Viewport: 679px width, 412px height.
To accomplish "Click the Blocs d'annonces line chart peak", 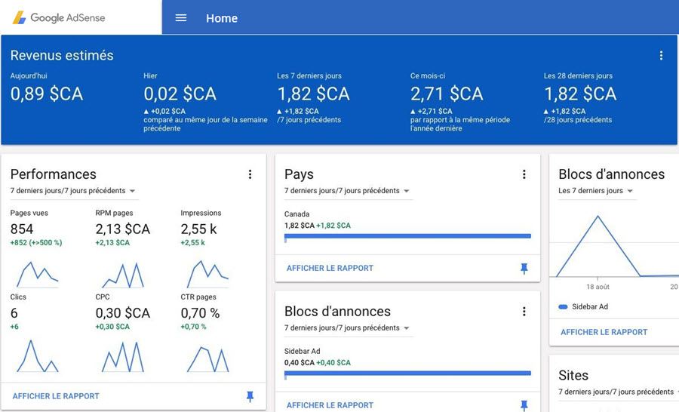I will click(x=598, y=216).
